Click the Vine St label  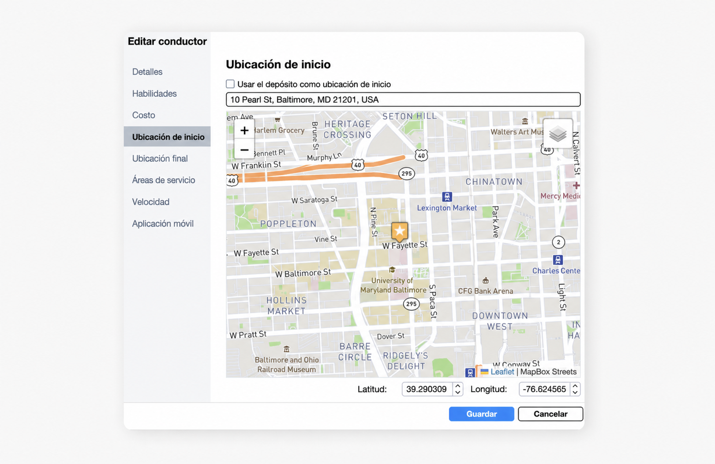point(326,239)
